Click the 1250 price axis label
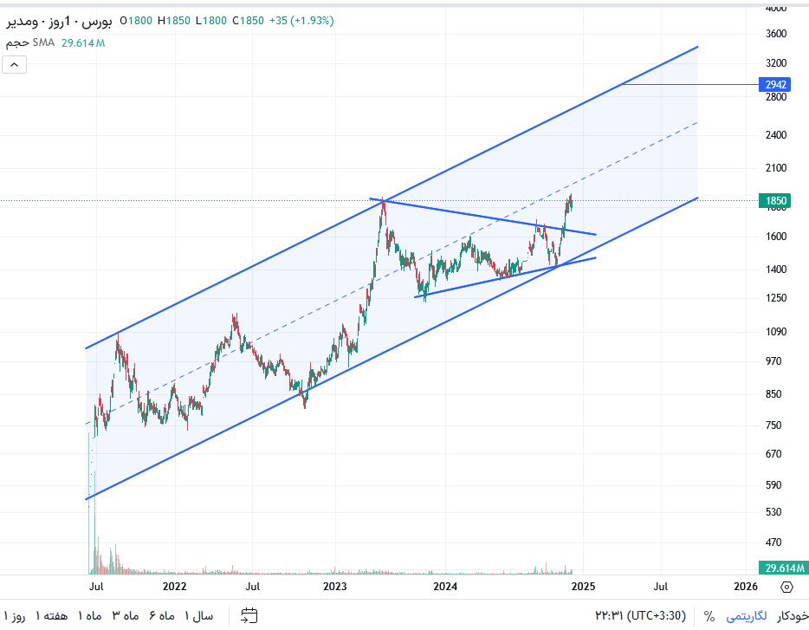This screenshot has width=809, height=630. [776, 298]
